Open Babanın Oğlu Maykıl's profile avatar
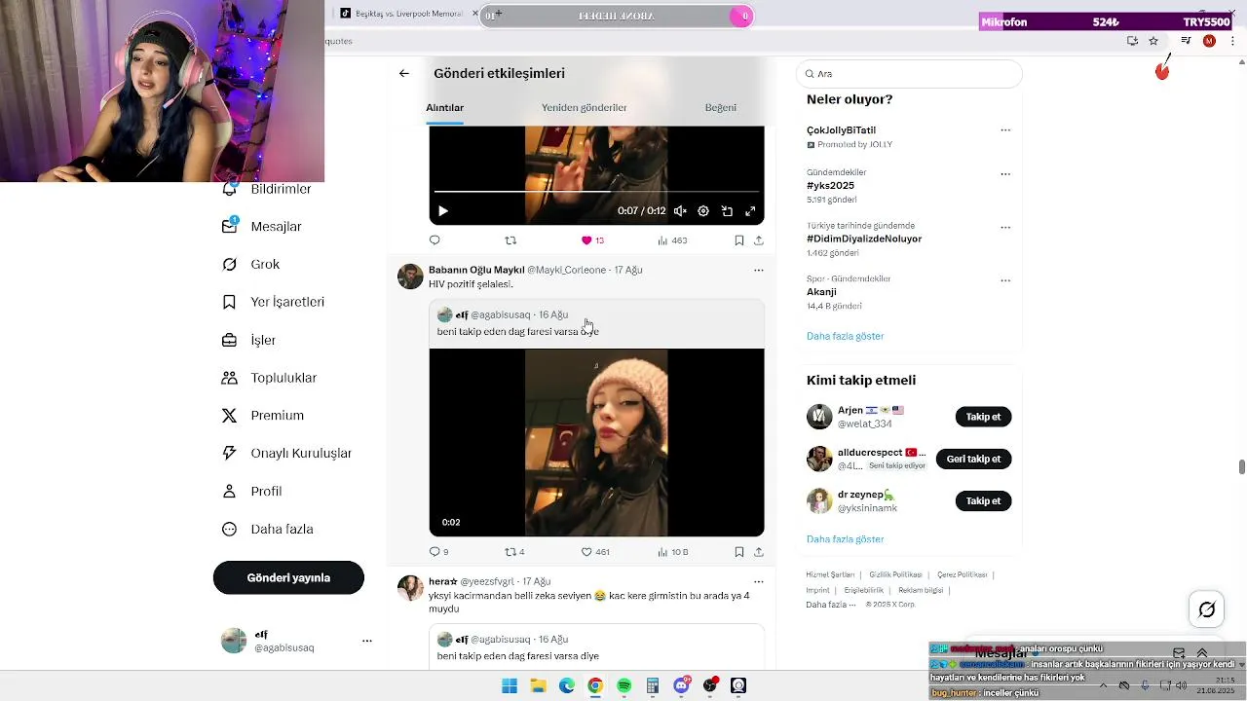This screenshot has height=701, width=1247. click(x=410, y=277)
